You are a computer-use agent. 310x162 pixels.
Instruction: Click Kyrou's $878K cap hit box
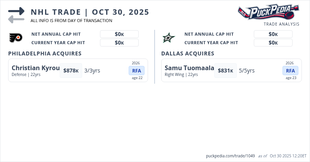(x=71, y=71)
